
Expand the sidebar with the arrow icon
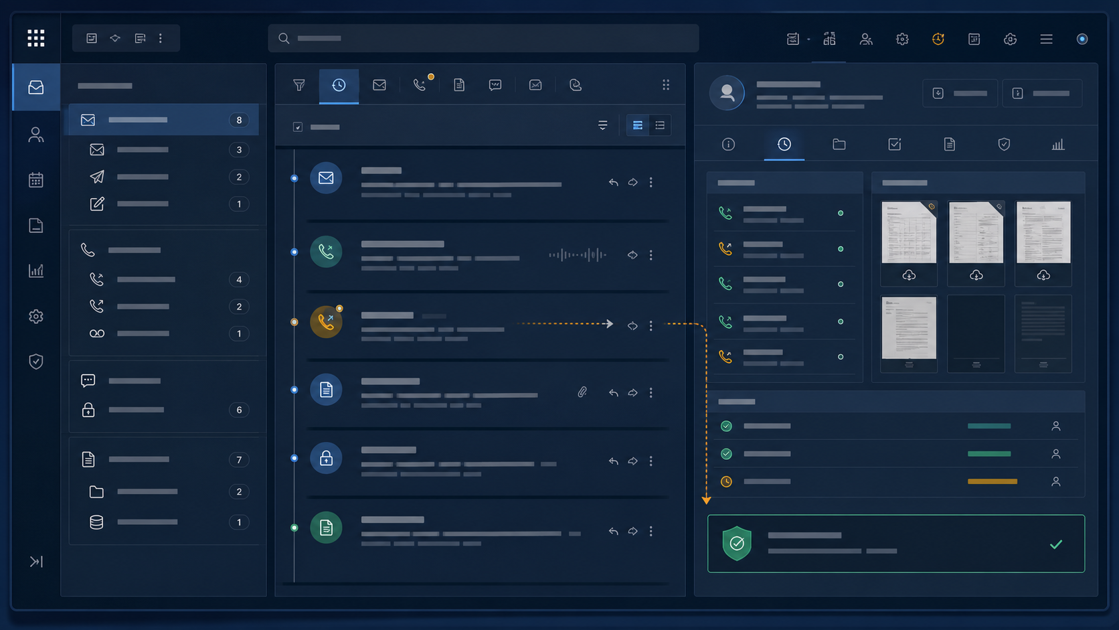[36, 561]
